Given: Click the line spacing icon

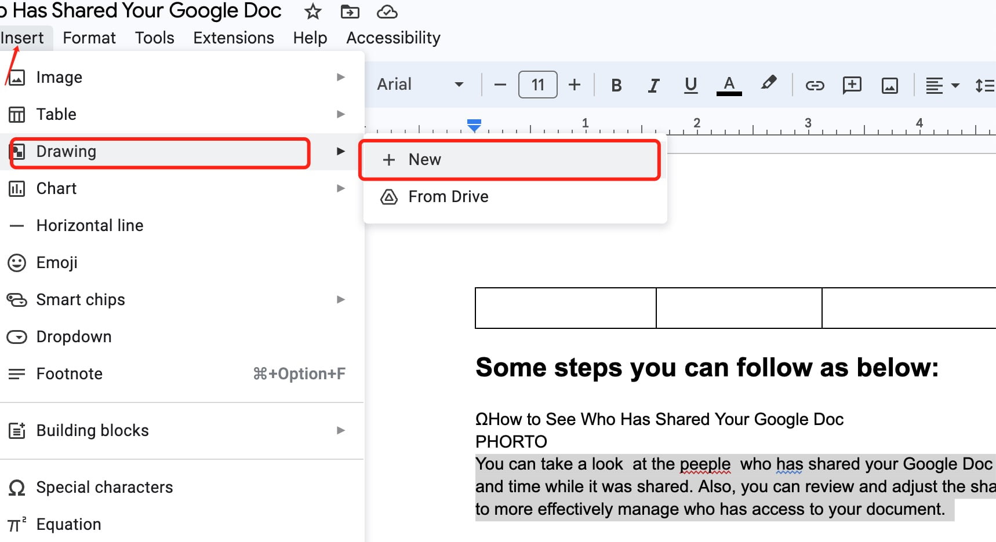Looking at the screenshot, I should [x=985, y=86].
